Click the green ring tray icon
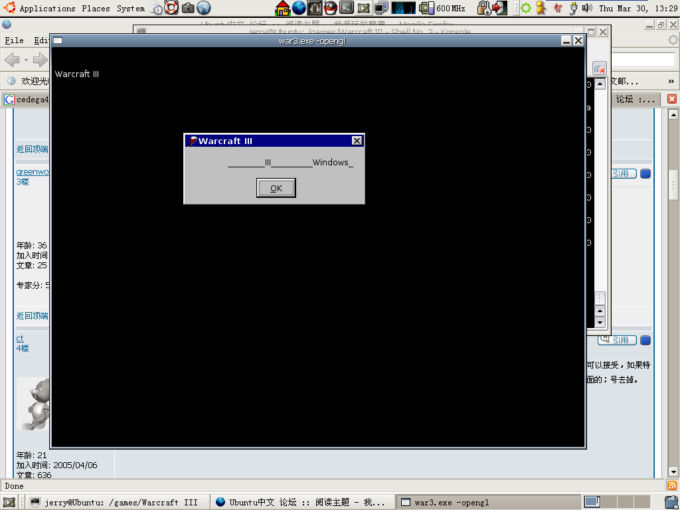 526,8
